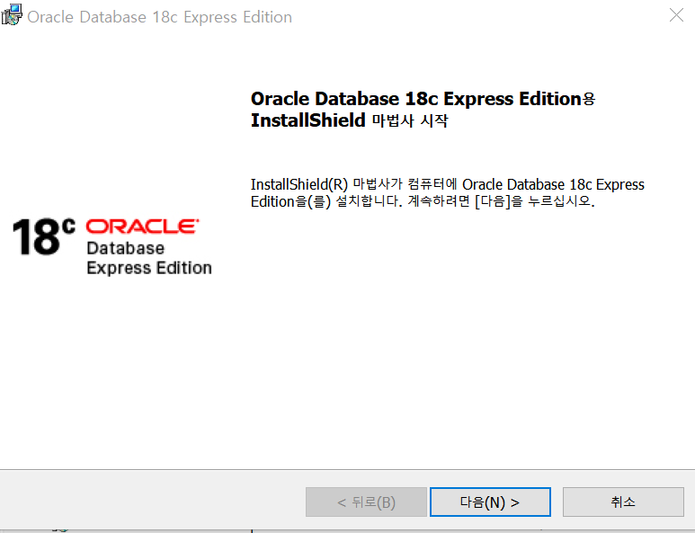Click the 취소 cancel button

coord(623,502)
